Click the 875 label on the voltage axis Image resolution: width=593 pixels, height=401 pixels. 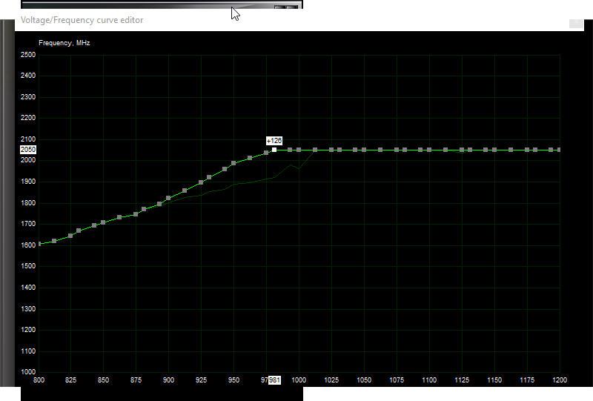coord(136,380)
